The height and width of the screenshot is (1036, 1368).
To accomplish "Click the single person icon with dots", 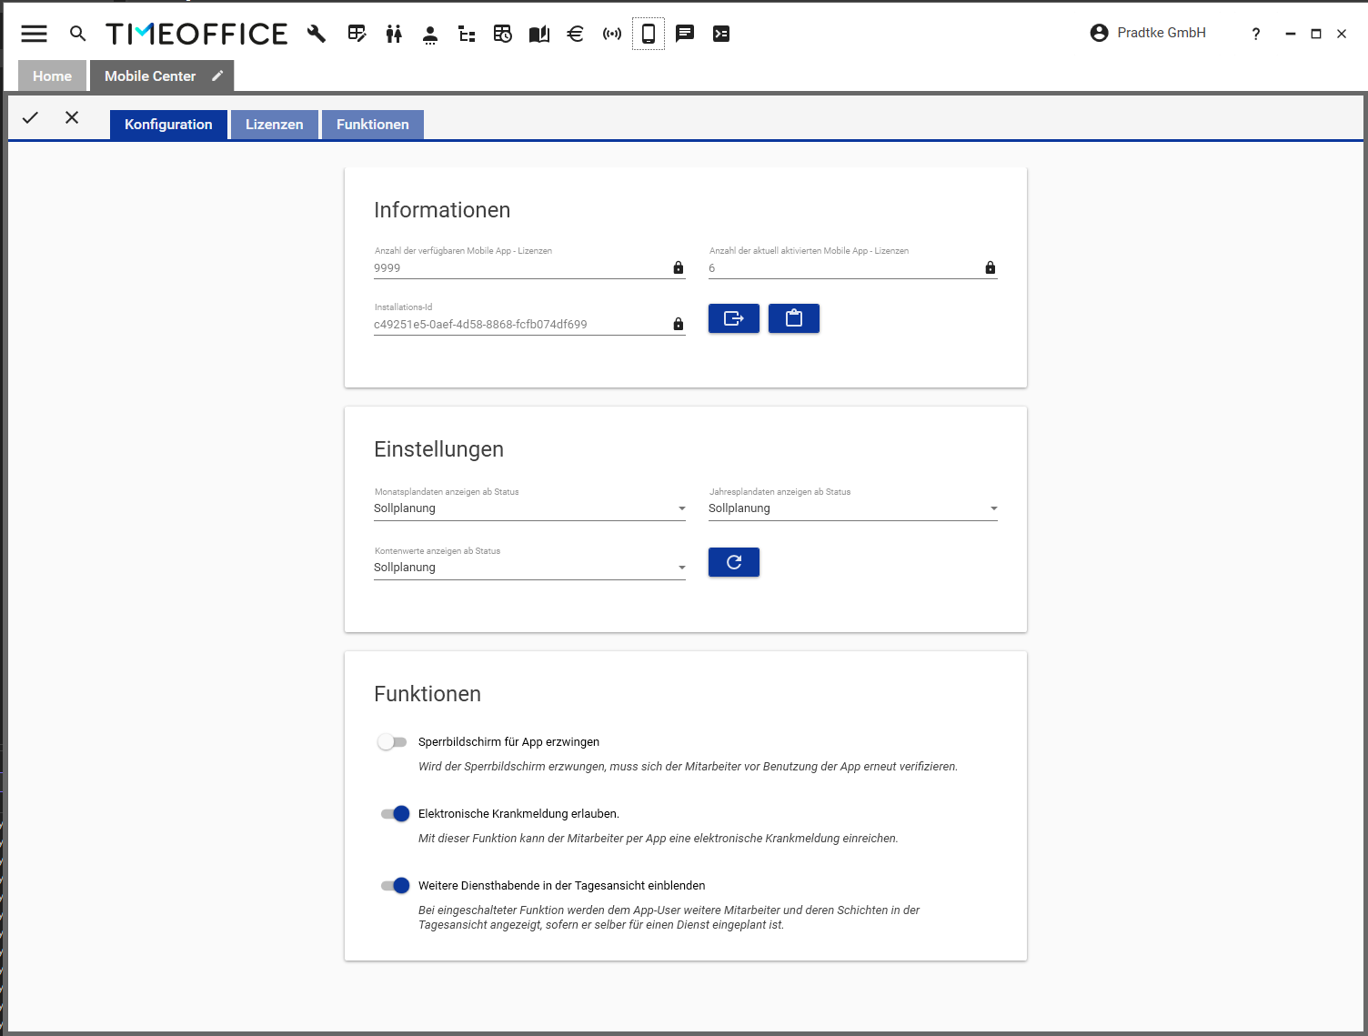I will point(430,35).
